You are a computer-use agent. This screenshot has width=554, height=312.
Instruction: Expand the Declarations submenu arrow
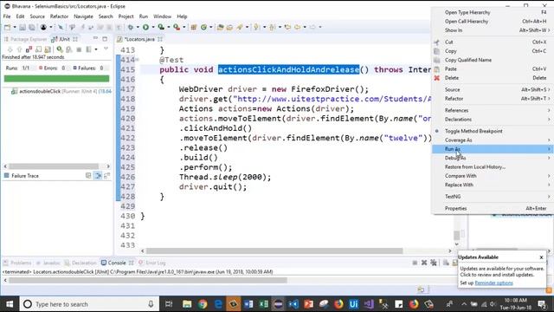[x=549, y=120]
